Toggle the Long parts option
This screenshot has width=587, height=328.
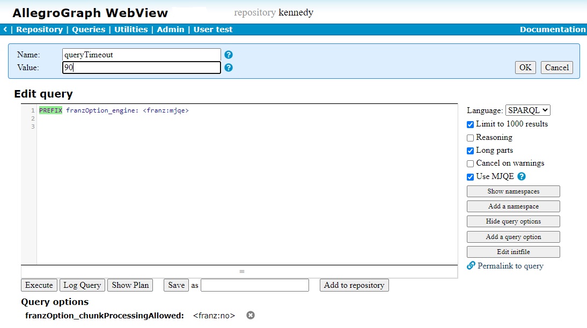470,150
